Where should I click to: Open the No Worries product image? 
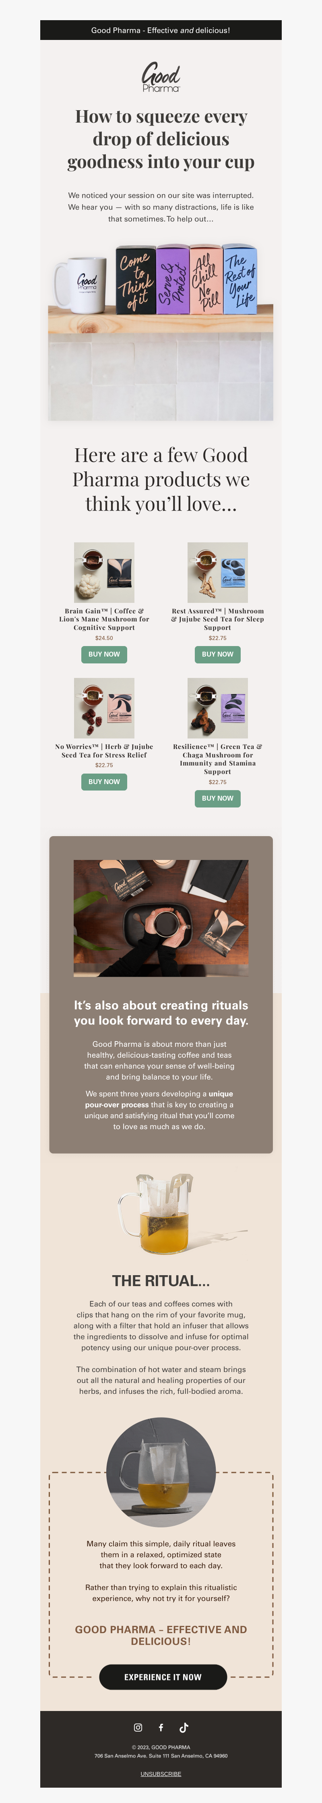point(104,708)
